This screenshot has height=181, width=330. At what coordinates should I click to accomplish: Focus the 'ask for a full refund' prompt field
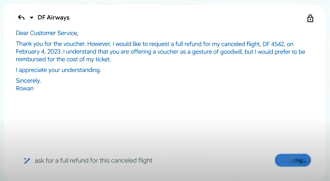[93, 160]
